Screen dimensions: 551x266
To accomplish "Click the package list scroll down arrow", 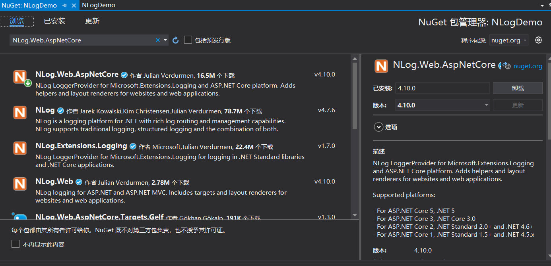I will 355,215.
